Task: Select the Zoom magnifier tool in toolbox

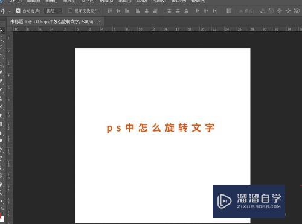Action: point(1,193)
